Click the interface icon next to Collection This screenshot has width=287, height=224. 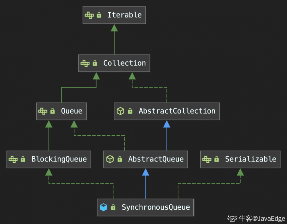pos(84,63)
